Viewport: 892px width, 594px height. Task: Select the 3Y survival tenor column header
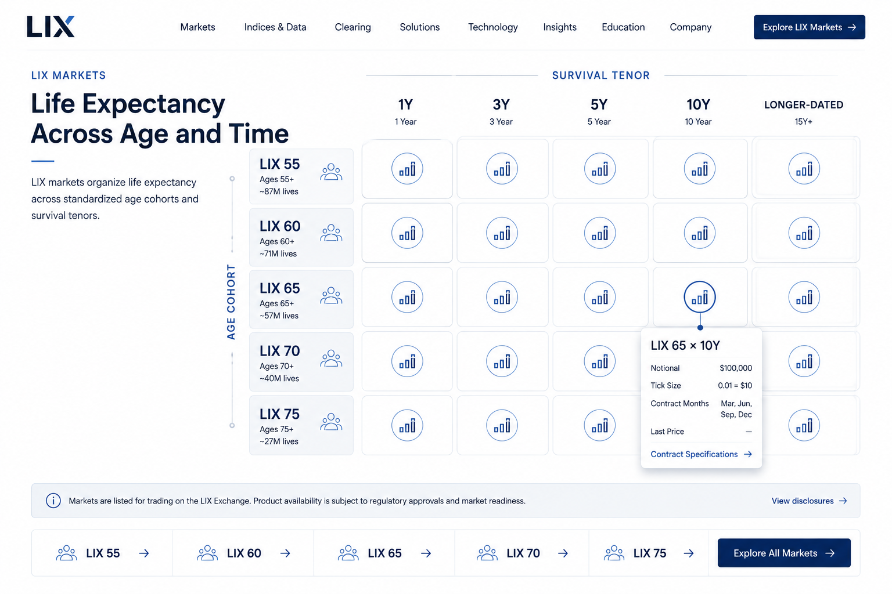(x=501, y=111)
